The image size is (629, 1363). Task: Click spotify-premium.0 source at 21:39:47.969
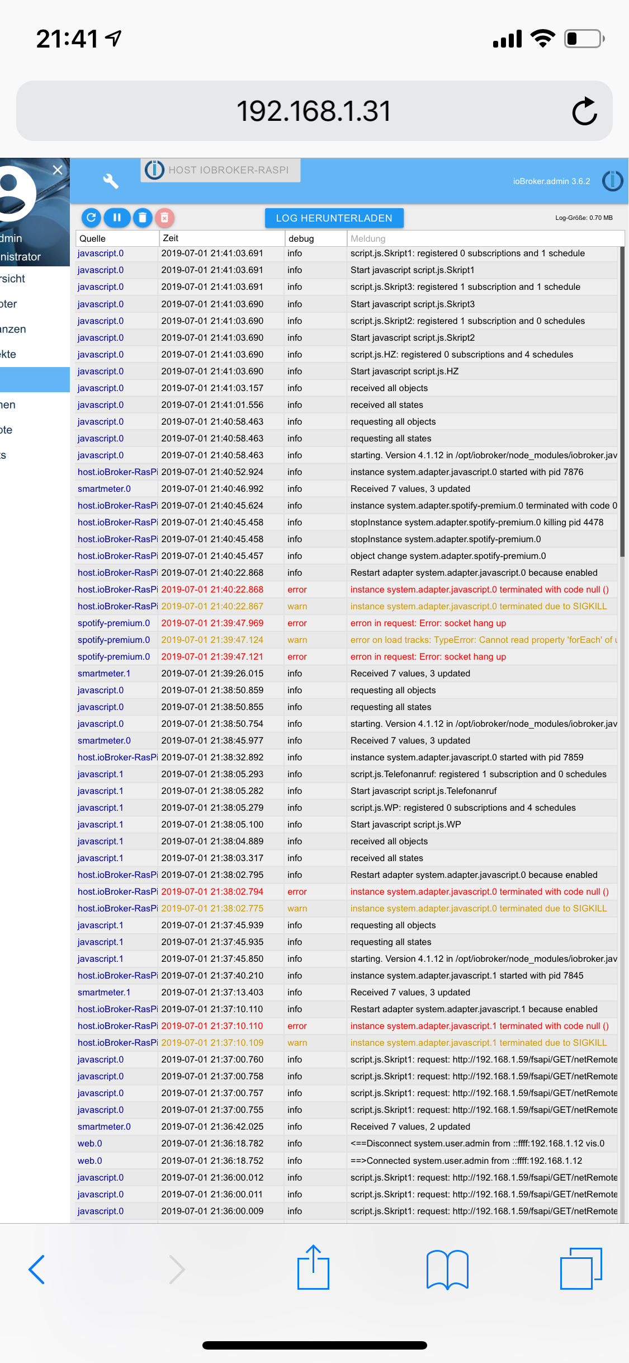click(114, 623)
